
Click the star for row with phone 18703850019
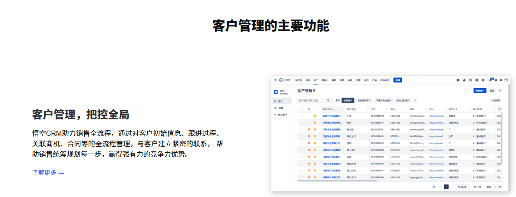[314, 123]
